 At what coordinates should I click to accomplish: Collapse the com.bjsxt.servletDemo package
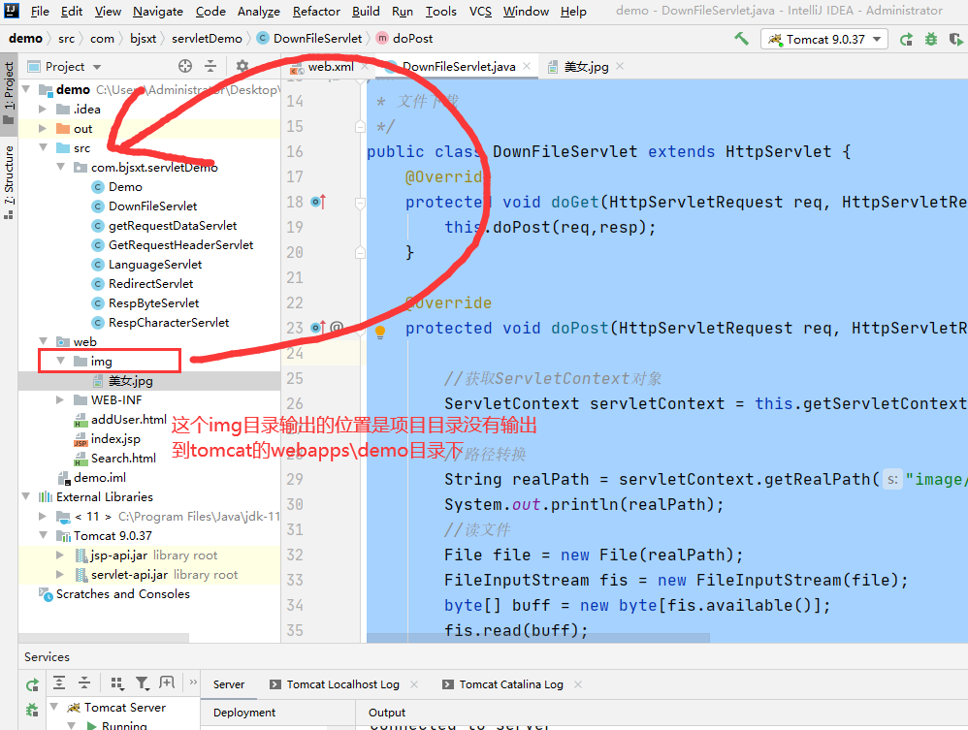(60, 167)
